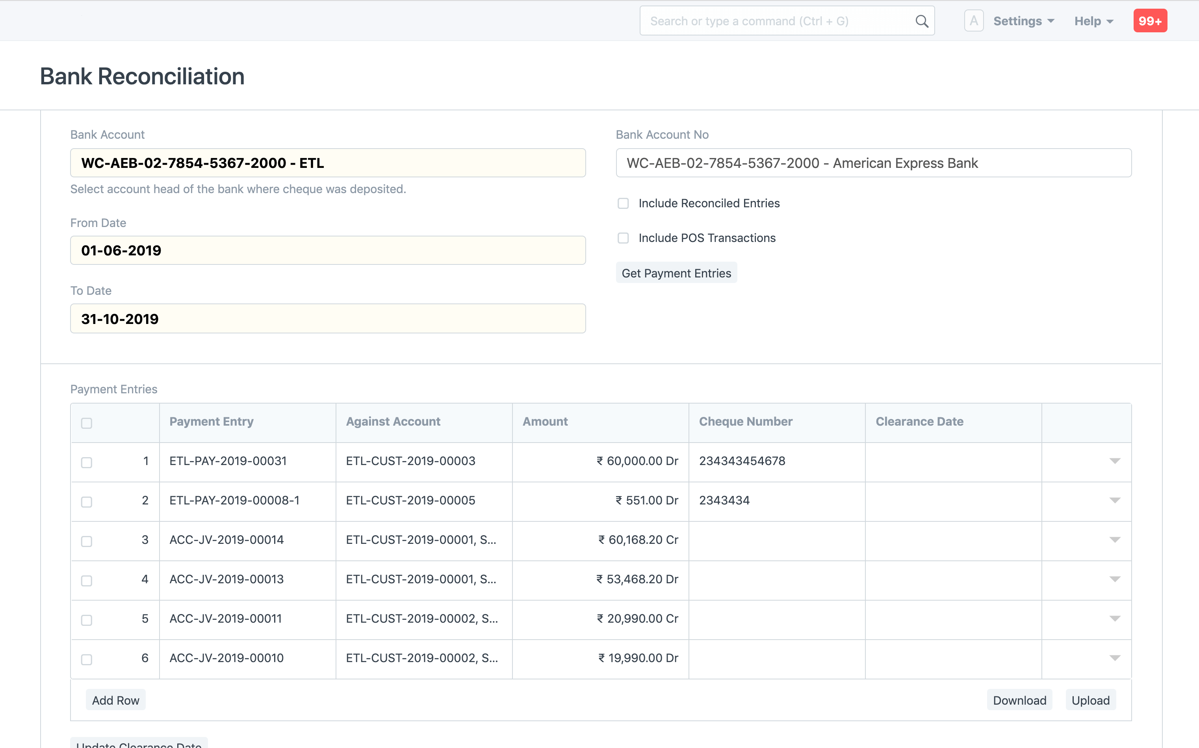The image size is (1199, 748).
Task: Expand row 1 dropdown arrow in the table
Action: 1114,461
